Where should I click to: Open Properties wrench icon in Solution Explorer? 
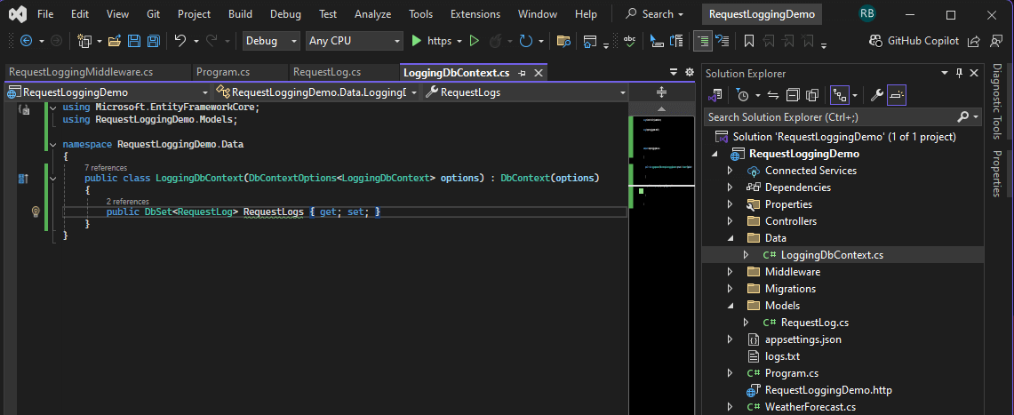pyautogui.click(x=875, y=95)
